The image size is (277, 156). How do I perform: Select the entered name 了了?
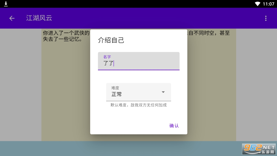pyautogui.click(x=108, y=63)
